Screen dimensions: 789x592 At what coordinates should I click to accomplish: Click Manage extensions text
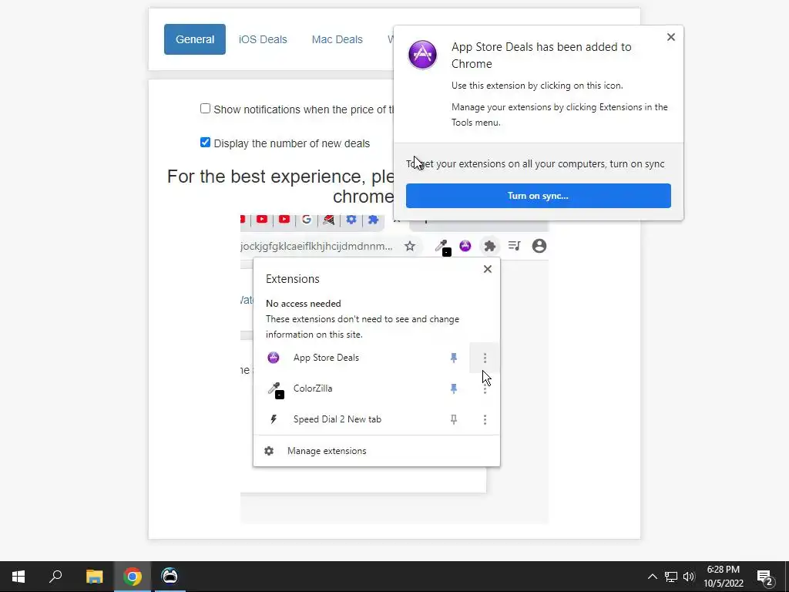pyautogui.click(x=327, y=451)
